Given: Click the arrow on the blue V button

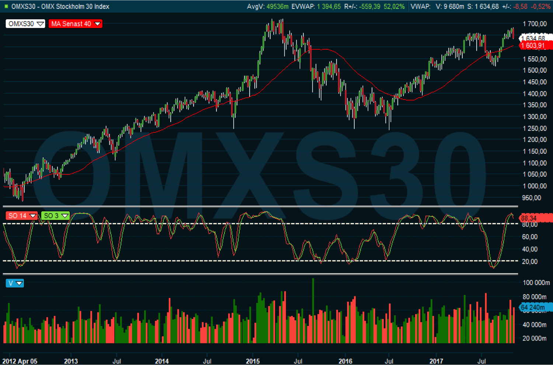Looking at the screenshot, I should (x=19, y=283).
